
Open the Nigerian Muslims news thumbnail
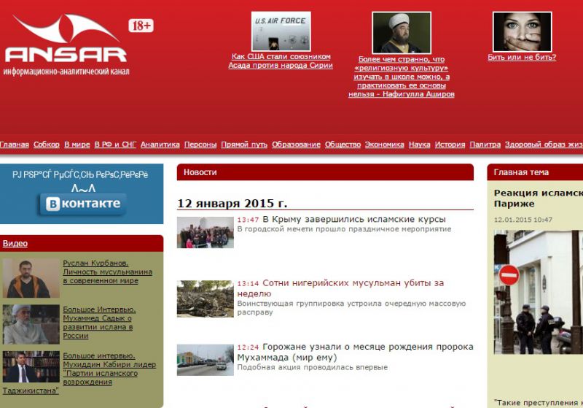click(x=206, y=299)
